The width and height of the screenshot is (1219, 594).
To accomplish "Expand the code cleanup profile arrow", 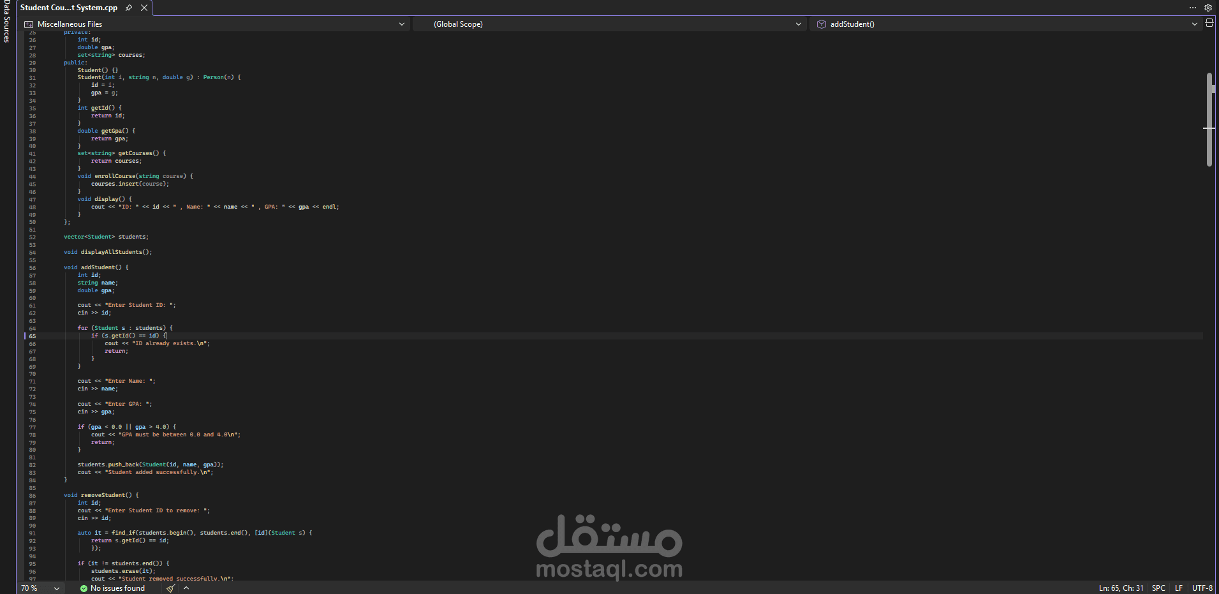I will pyautogui.click(x=186, y=588).
